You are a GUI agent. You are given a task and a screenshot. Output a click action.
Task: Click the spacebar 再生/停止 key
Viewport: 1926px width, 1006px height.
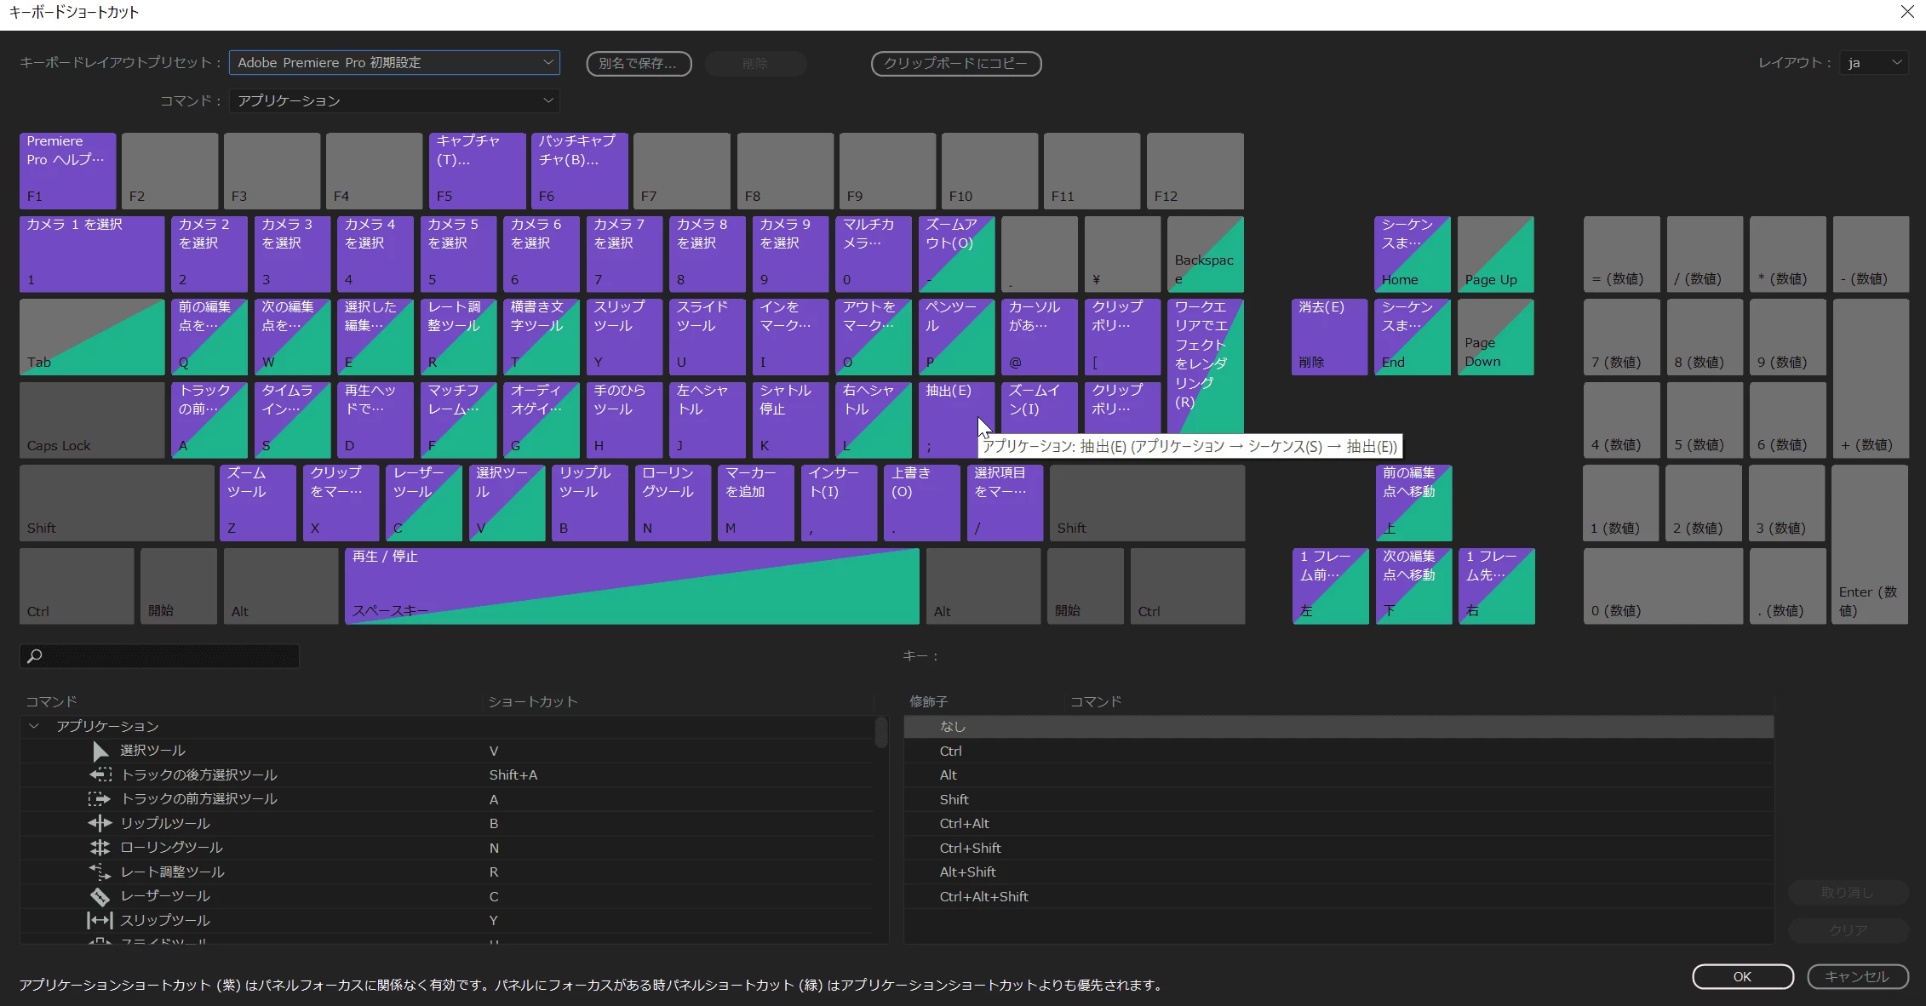tap(631, 586)
